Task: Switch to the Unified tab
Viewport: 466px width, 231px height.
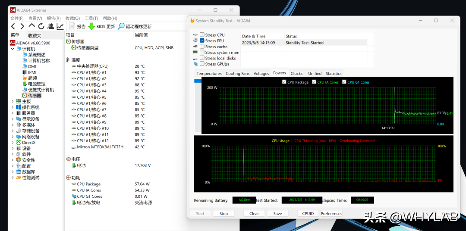Action: point(315,73)
